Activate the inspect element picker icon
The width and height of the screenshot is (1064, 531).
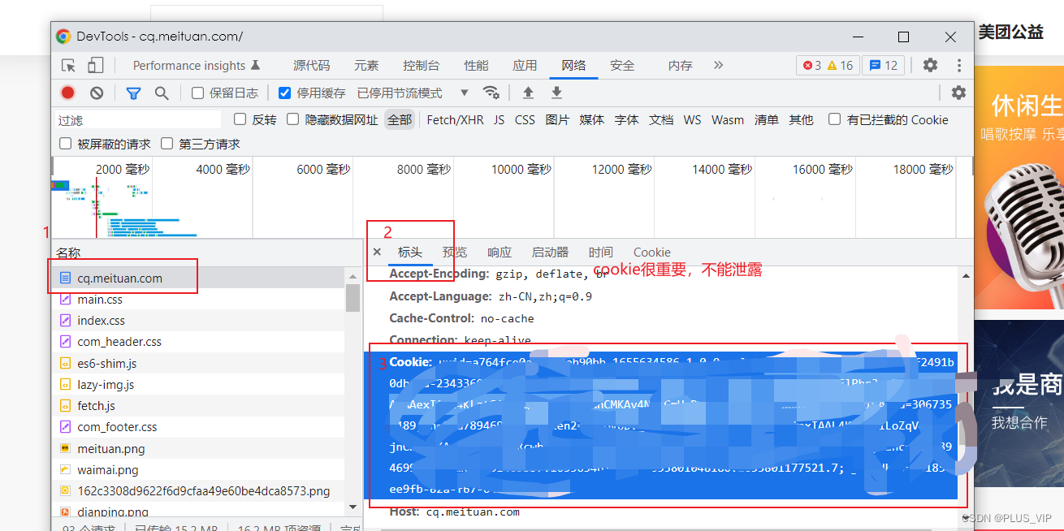pos(69,66)
